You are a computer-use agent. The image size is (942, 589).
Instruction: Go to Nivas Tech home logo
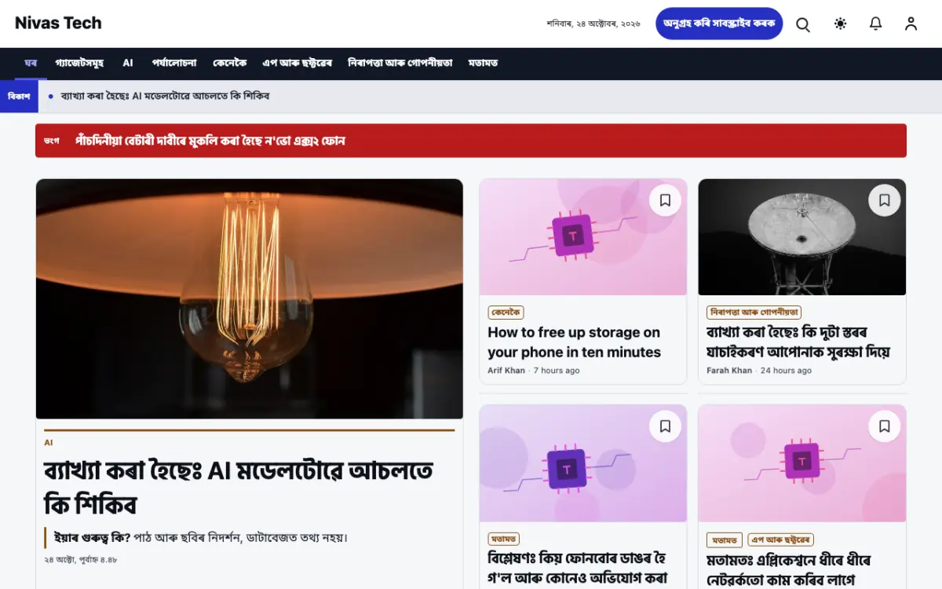pos(58,24)
